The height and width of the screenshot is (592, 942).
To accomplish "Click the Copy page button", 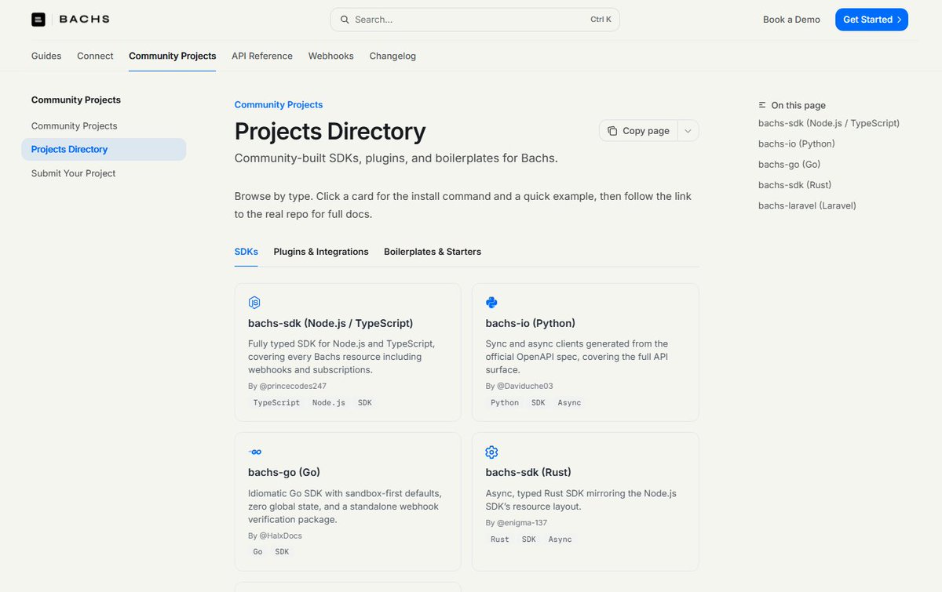I will coord(638,131).
